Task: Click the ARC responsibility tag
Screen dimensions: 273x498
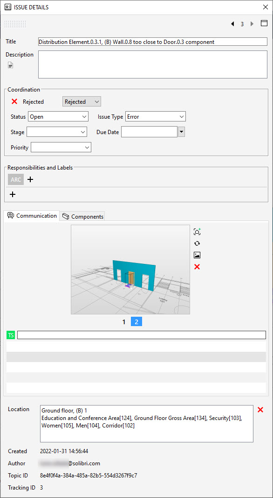Action: (x=16, y=179)
